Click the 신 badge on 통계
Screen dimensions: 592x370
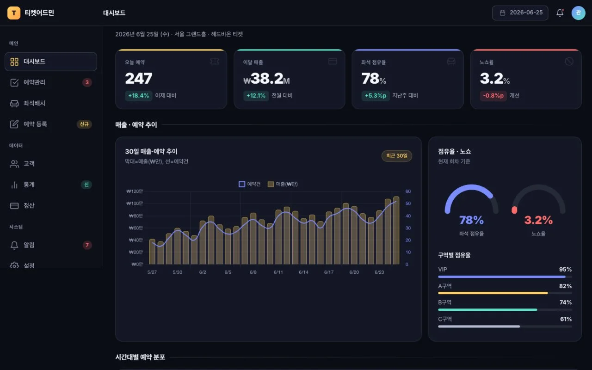[86, 185]
